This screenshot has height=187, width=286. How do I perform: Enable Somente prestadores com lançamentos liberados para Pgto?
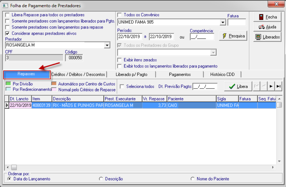(8, 21)
